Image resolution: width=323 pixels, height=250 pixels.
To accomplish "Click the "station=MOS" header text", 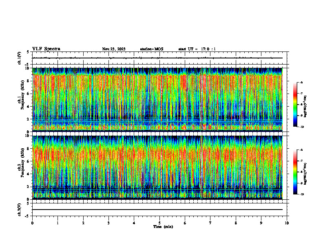I will tap(152, 49).
